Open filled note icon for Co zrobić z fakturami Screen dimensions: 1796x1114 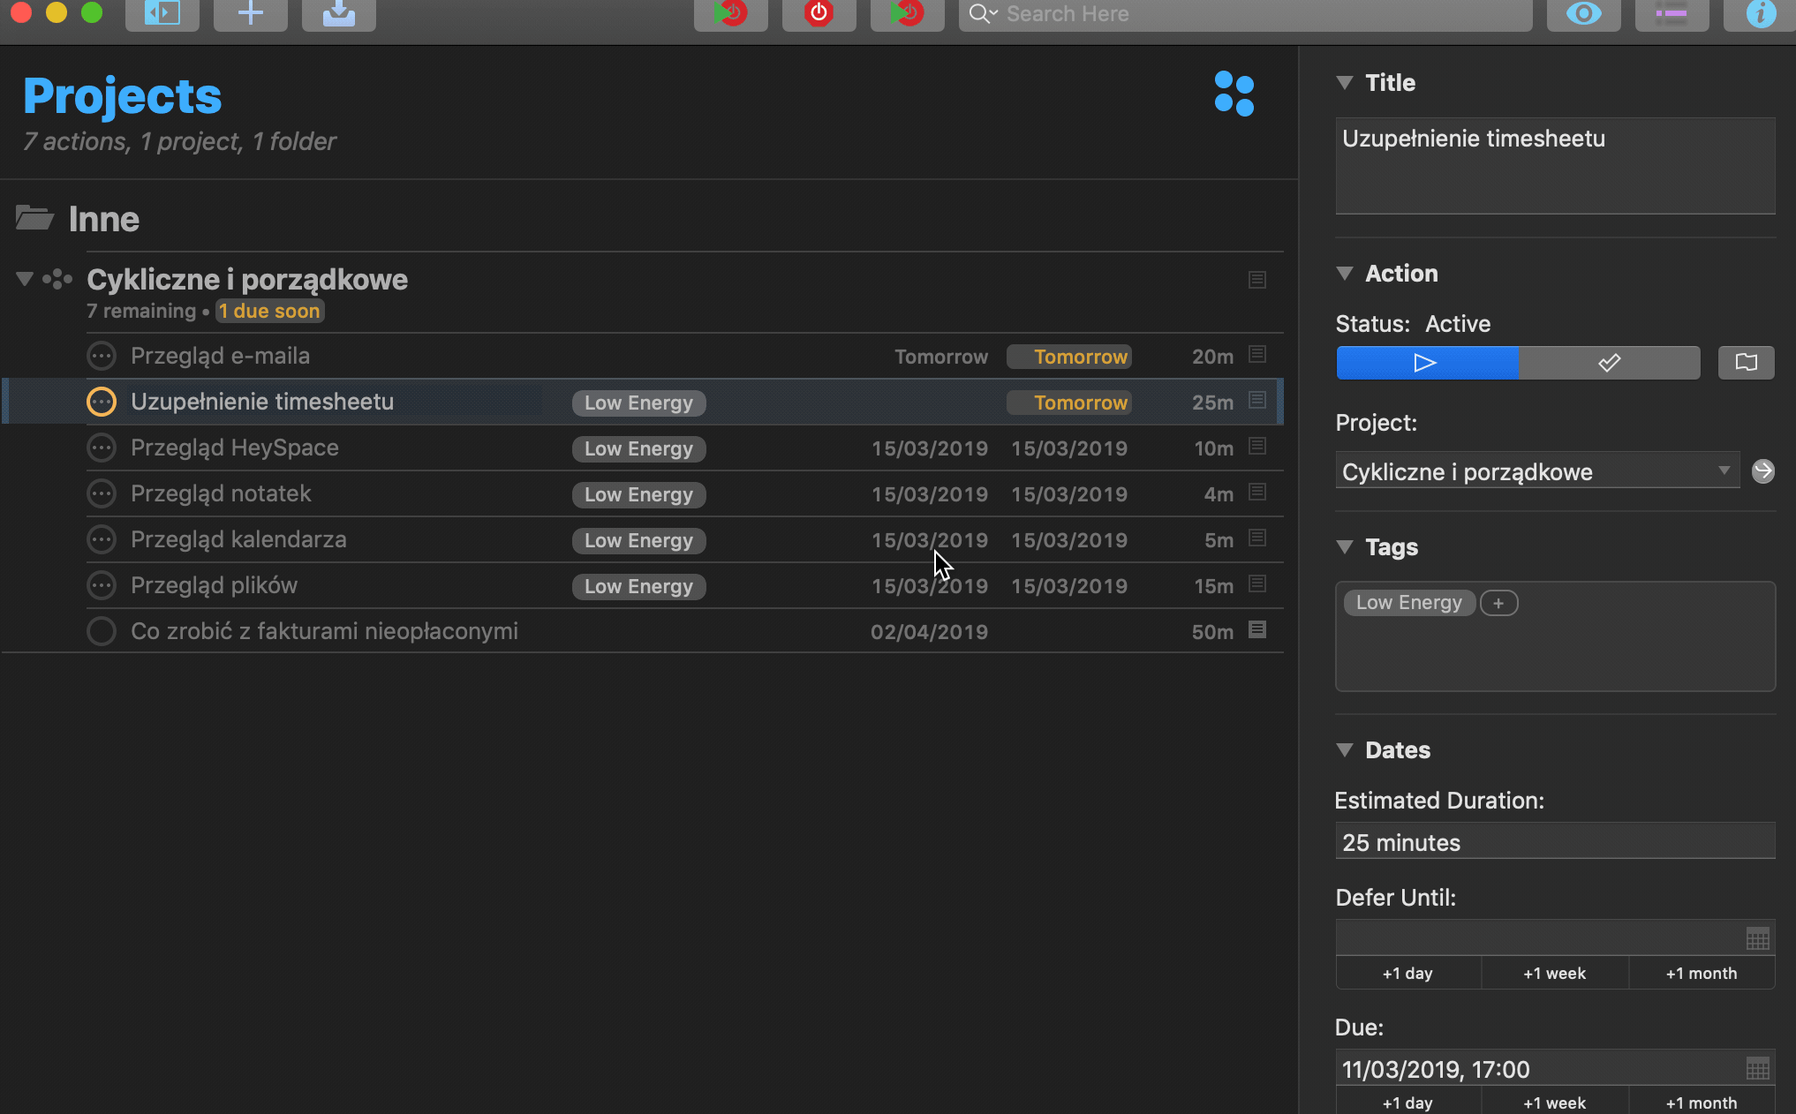1257,629
